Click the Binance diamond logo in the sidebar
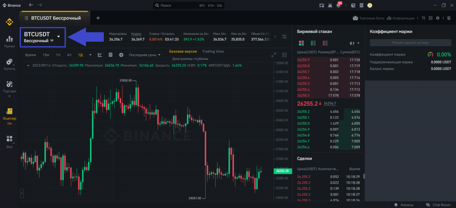Viewport: 456px width, 208px height. point(10,22)
